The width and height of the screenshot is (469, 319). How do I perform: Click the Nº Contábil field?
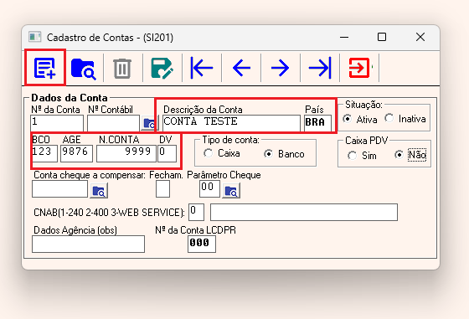[x=113, y=123]
